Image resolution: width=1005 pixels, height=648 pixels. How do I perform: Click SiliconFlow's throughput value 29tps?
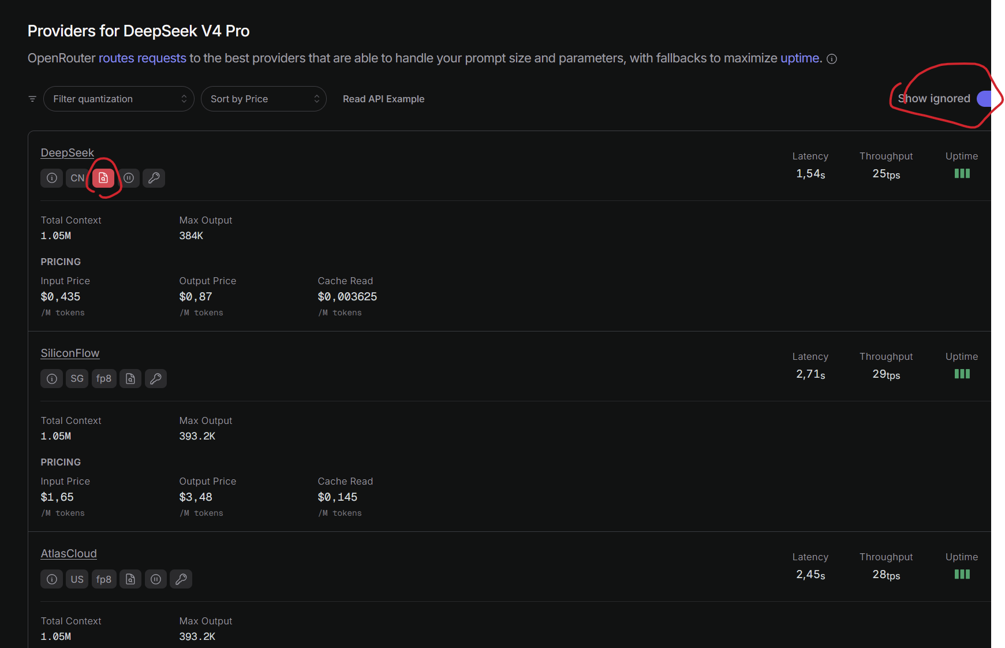[x=886, y=374]
